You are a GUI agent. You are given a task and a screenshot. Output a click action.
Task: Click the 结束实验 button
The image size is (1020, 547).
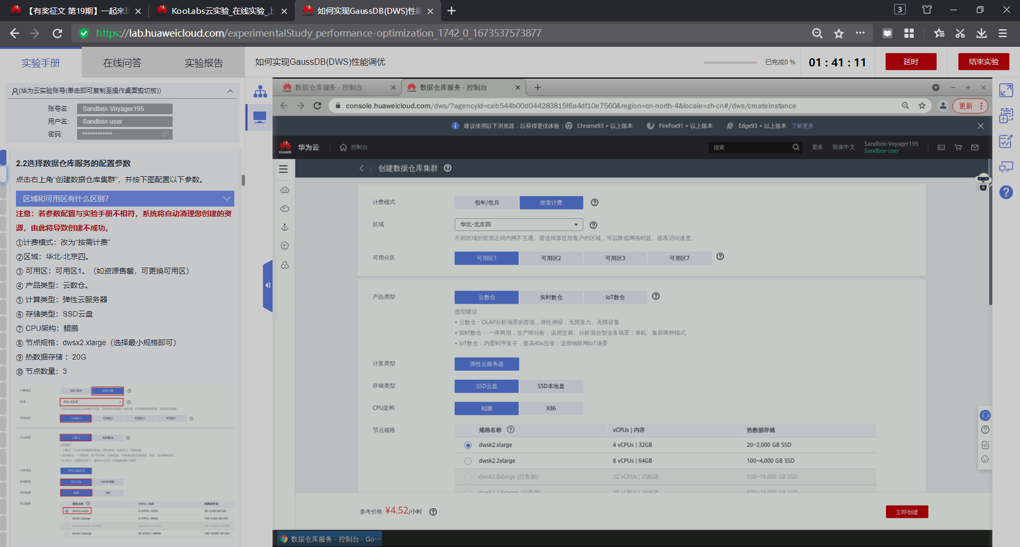983,62
